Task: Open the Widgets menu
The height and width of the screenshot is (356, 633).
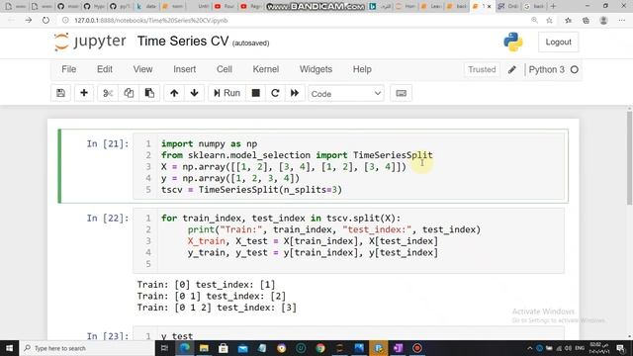Action: pyautogui.click(x=316, y=69)
